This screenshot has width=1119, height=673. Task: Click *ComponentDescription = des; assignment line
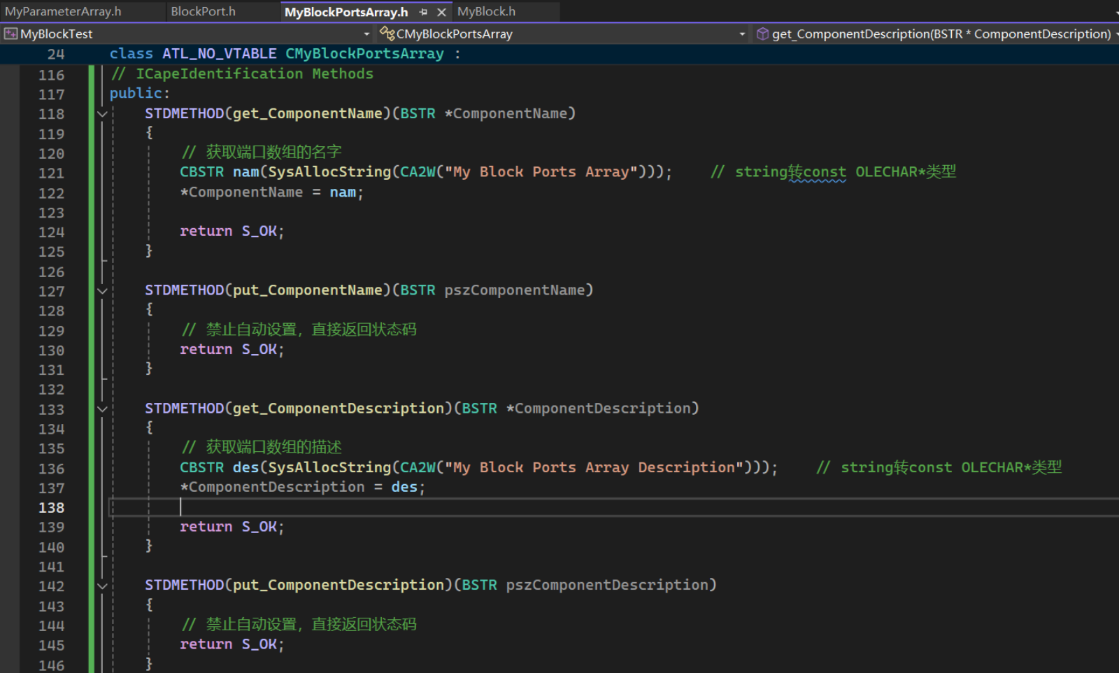click(x=303, y=487)
